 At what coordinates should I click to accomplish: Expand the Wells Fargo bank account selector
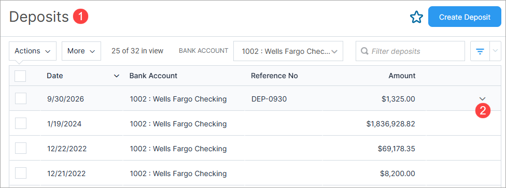pyautogui.click(x=288, y=51)
